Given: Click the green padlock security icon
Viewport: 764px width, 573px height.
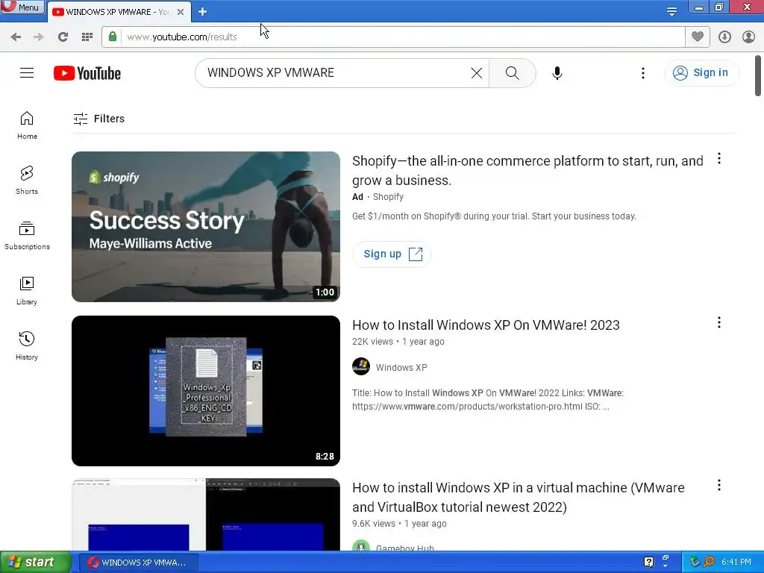Looking at the screenshot, I should tap(113, 37).
